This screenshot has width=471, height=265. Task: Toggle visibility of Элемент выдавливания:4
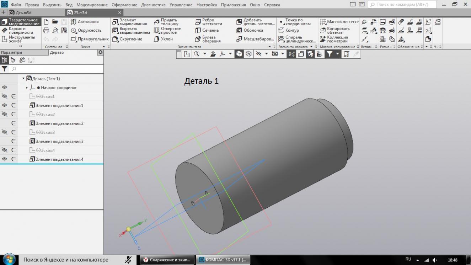click(x=5, y=159)
